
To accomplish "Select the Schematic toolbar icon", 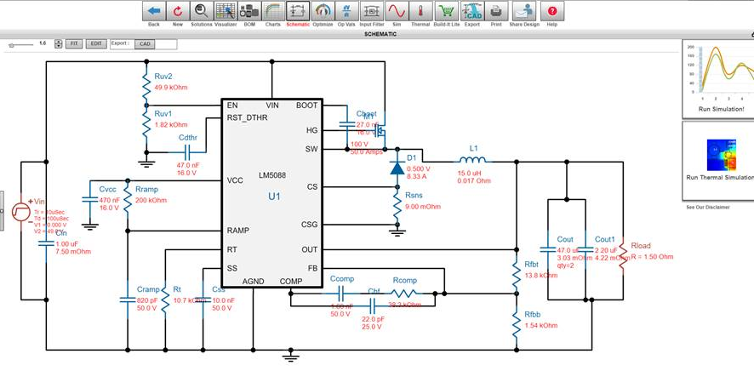I will tap(298, 12).
